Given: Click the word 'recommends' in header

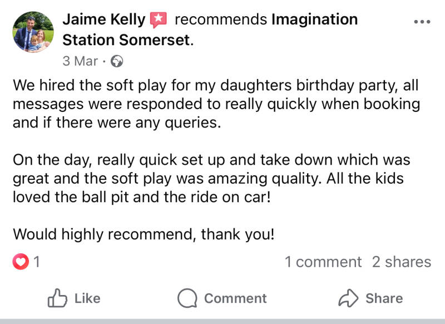Looking at the screenshot, I should [x=221, y=20].
